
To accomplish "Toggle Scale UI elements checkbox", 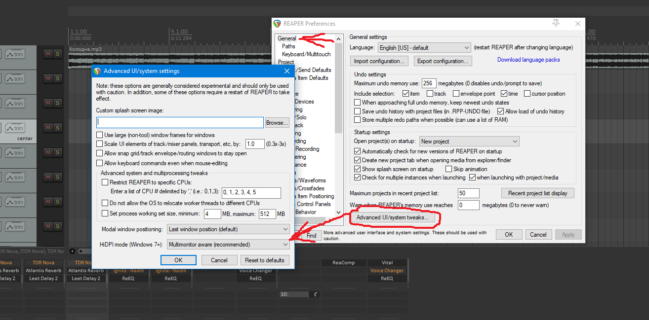I will [99, 144].
